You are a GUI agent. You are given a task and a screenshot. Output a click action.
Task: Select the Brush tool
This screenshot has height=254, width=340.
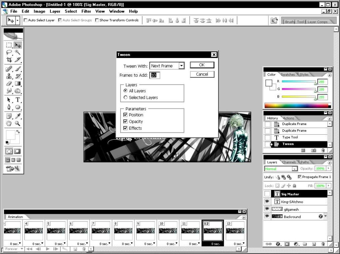tap(18, 69)
